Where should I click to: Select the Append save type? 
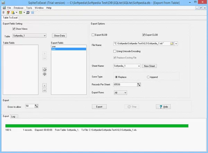tap(148, 77)
